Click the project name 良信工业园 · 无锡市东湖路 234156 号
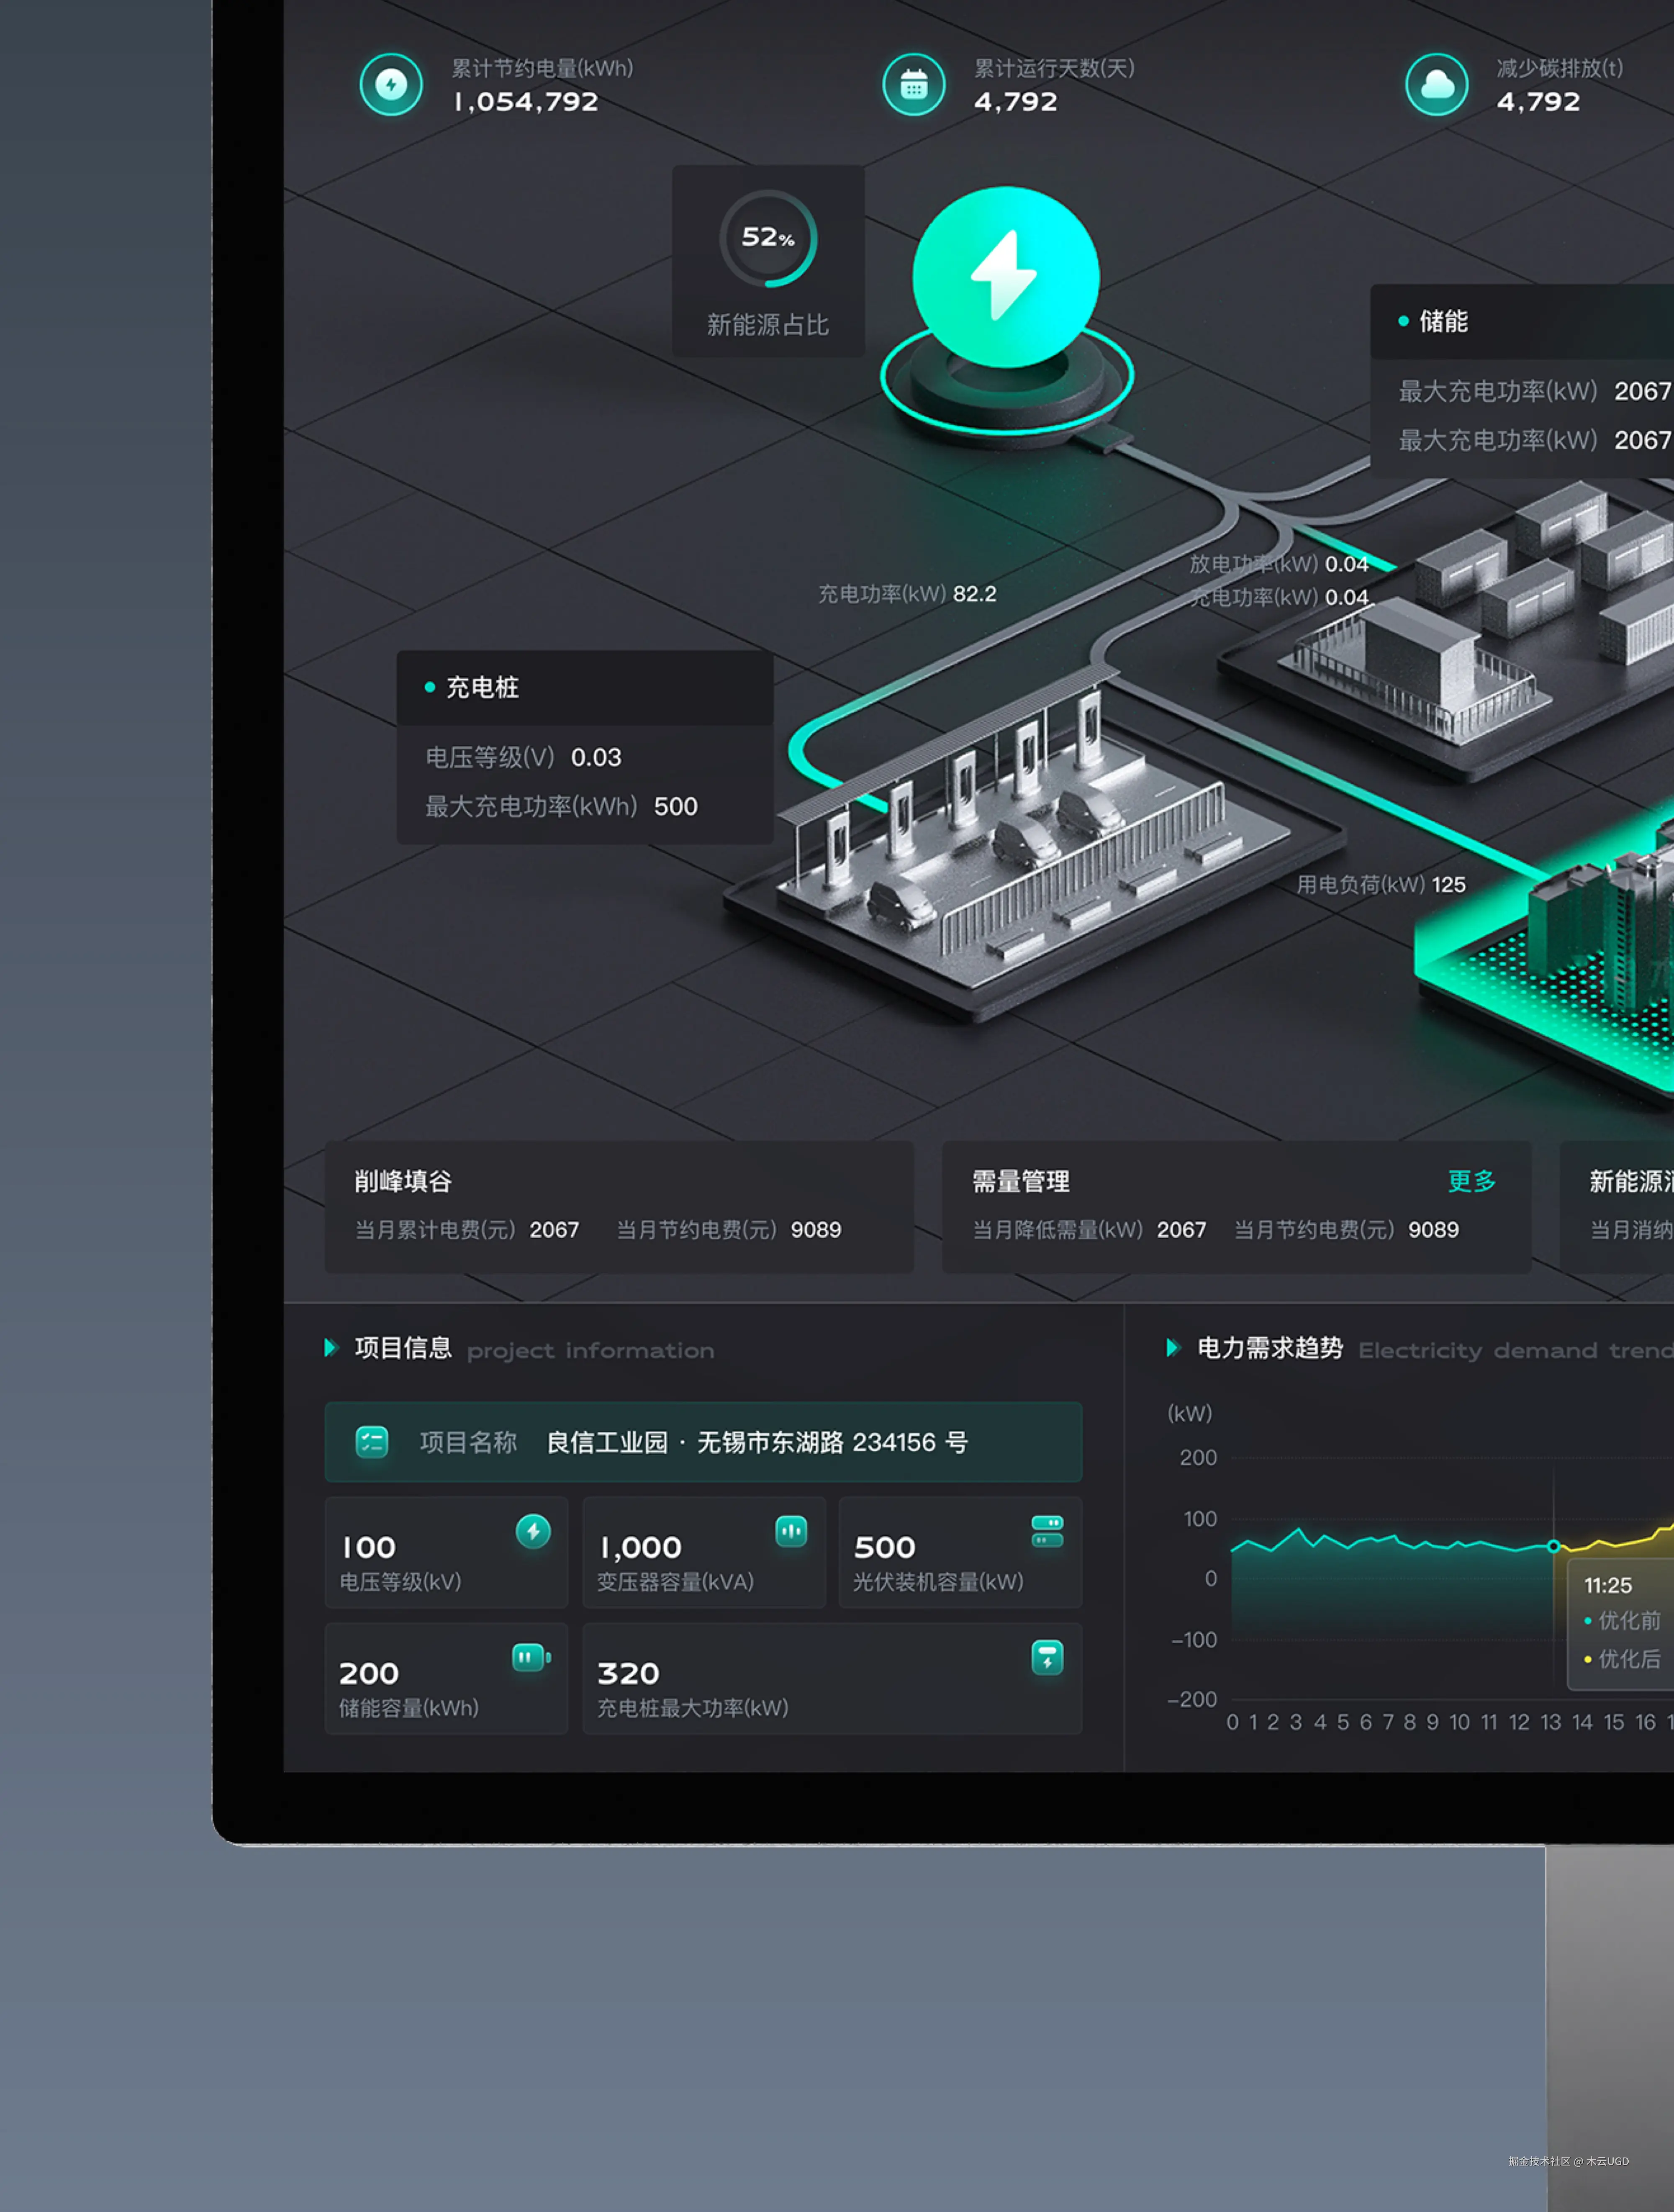The height and width of the screenshot is (2212, 1674). (757, 1442)
